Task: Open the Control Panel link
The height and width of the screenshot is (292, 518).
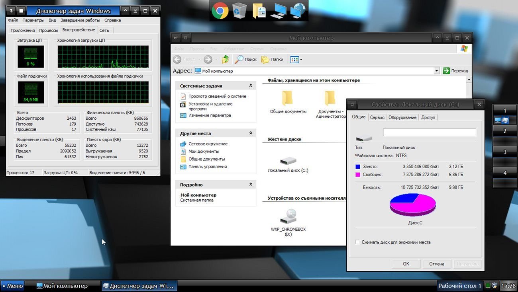Action: [x=207, y=167]
